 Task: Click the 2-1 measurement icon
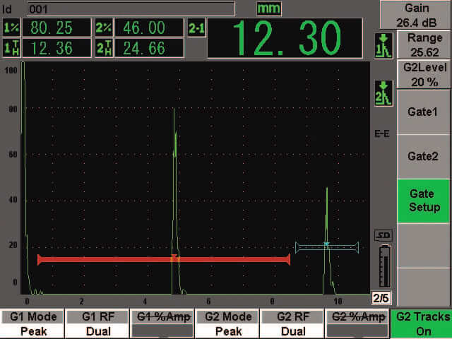[196, 28]
